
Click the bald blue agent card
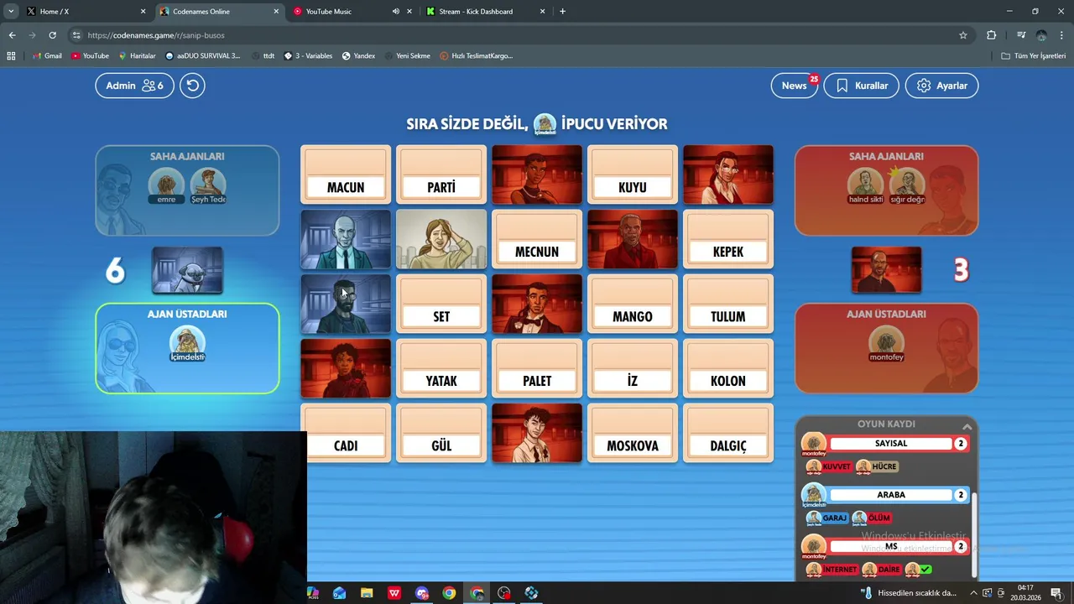346,239
